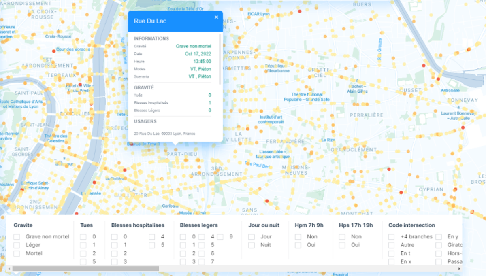Open the red accident dot below Sans Souci

tap(266, 201)
